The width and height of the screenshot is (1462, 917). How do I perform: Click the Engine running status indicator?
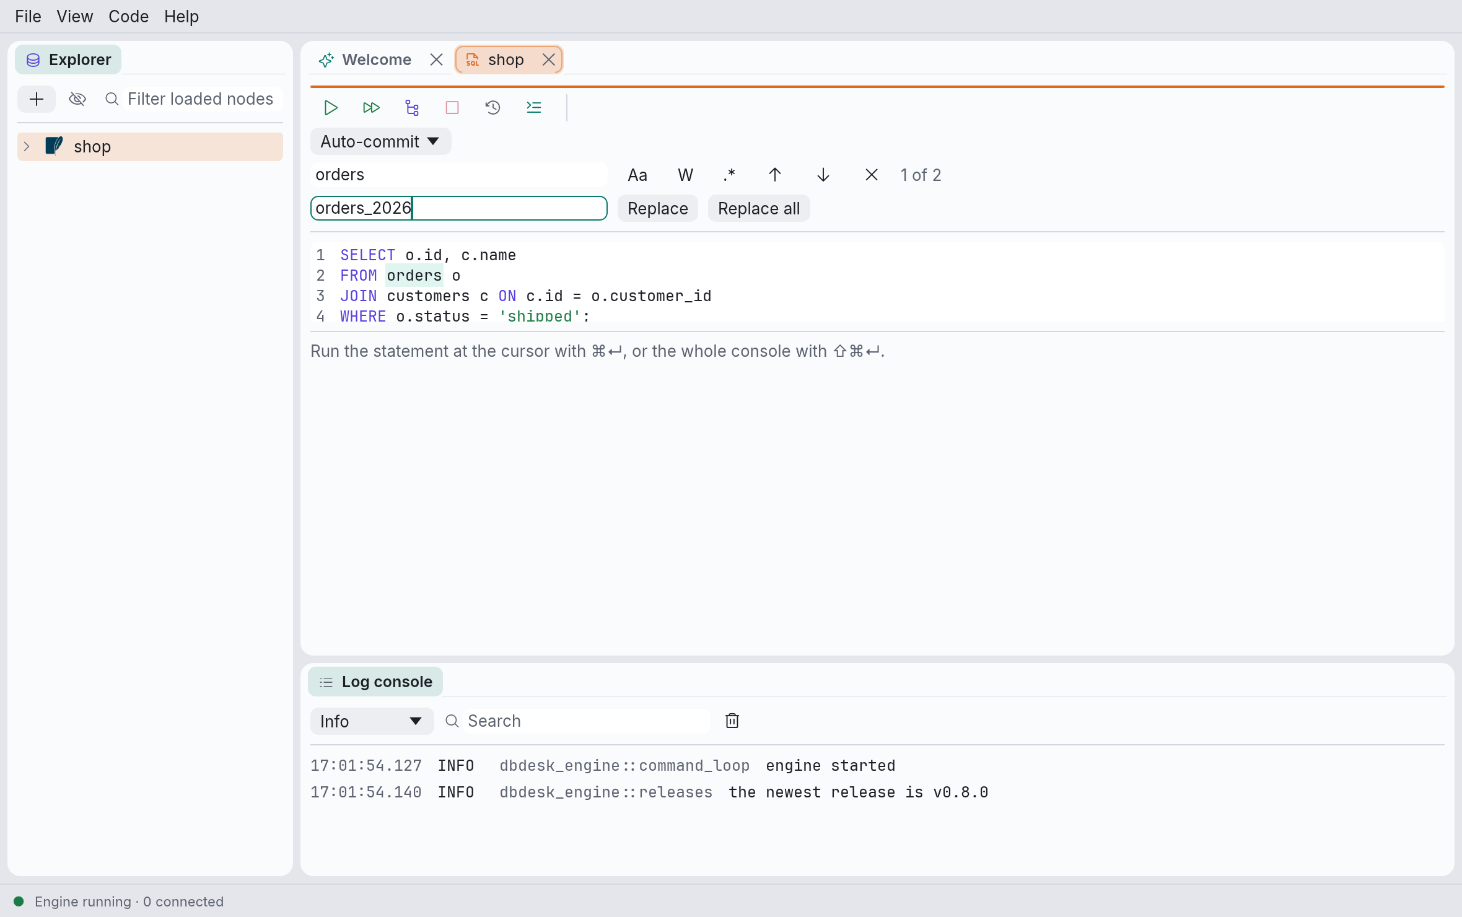click(118, 902)
